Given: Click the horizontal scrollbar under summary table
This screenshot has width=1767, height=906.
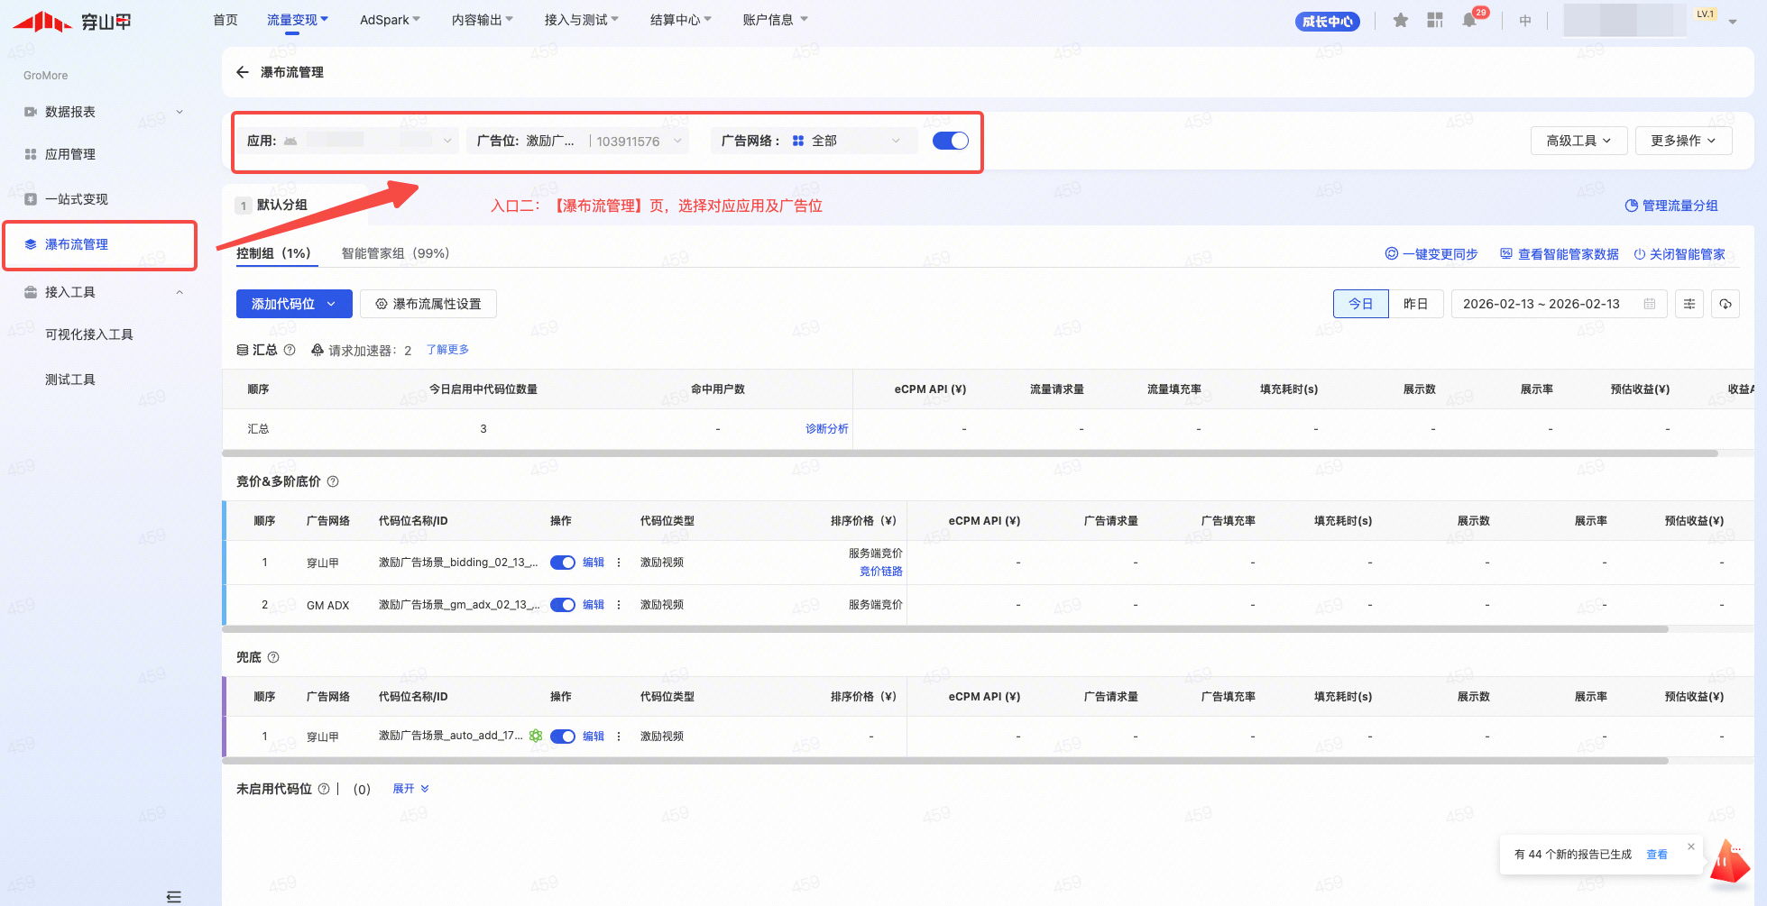Looking at the screenshot, I should pos(970,453).
